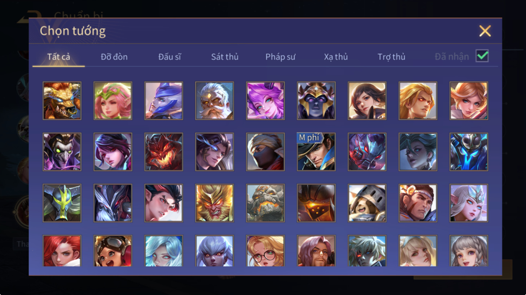Switch to the 'Pháp sư' tab
This screenshot has width=526, height=295.
281,57
